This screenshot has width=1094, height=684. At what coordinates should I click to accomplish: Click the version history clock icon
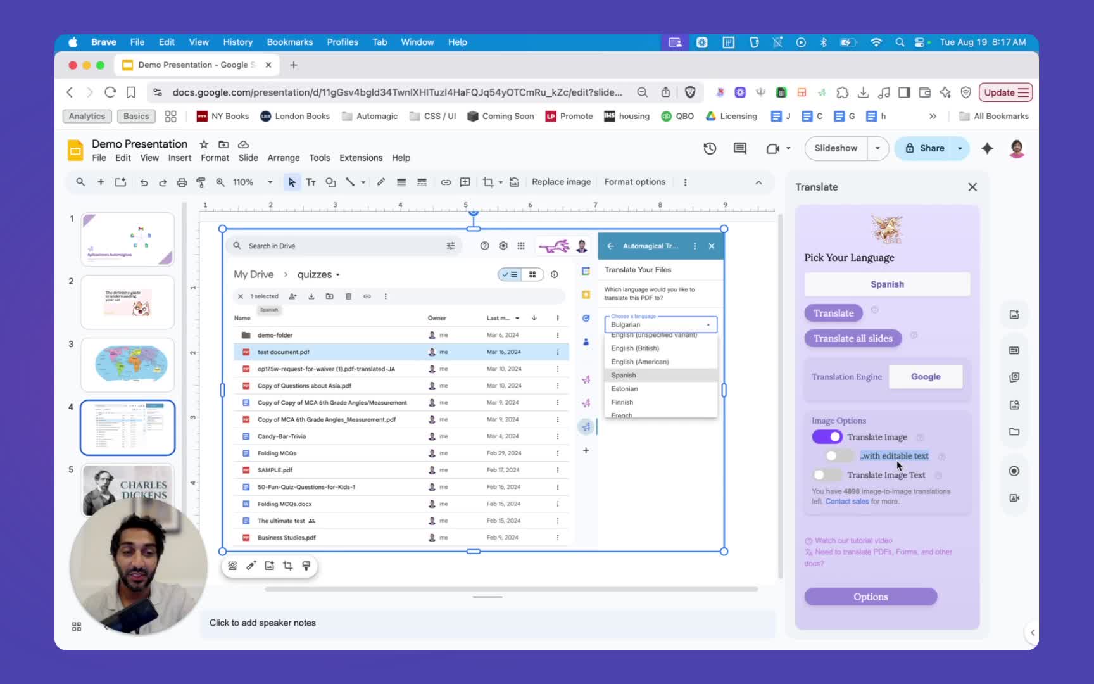[x=710, y=148]
